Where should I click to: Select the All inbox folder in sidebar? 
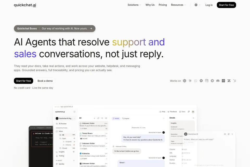tap(67, 135)
